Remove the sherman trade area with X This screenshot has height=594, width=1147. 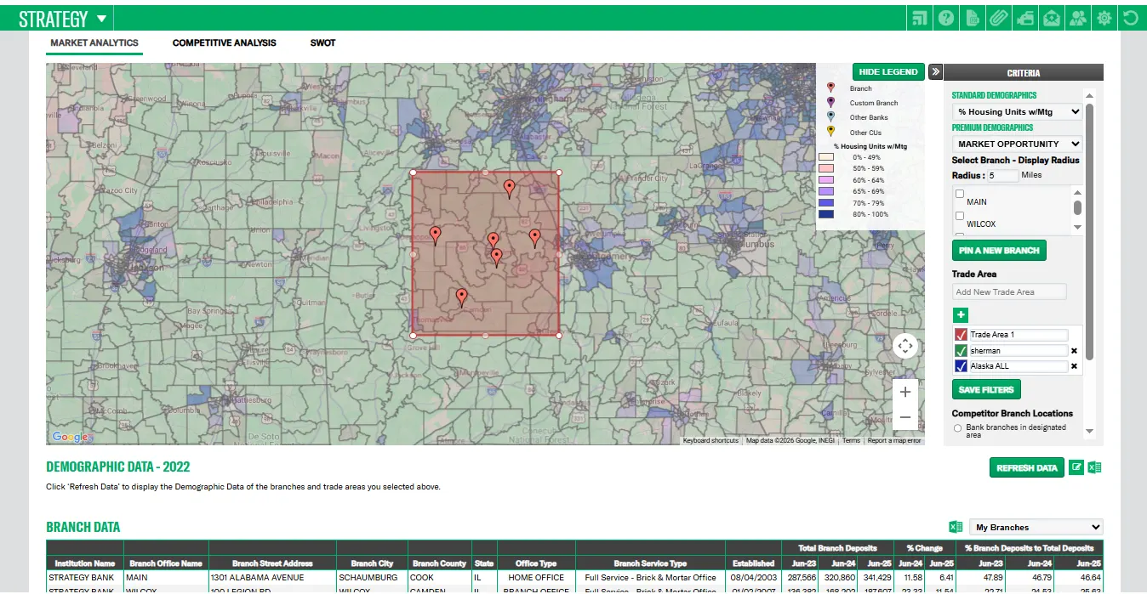click(1074, 351)
